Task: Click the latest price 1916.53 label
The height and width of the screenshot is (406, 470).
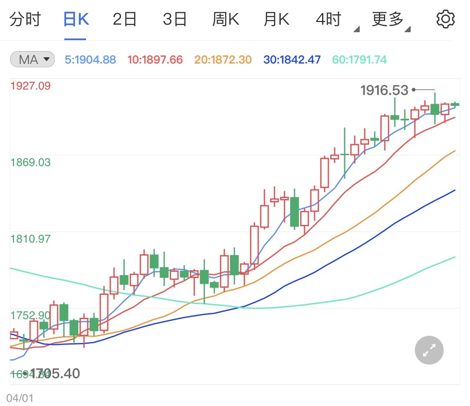Action: pyautogui.click(x=384, y=89)
